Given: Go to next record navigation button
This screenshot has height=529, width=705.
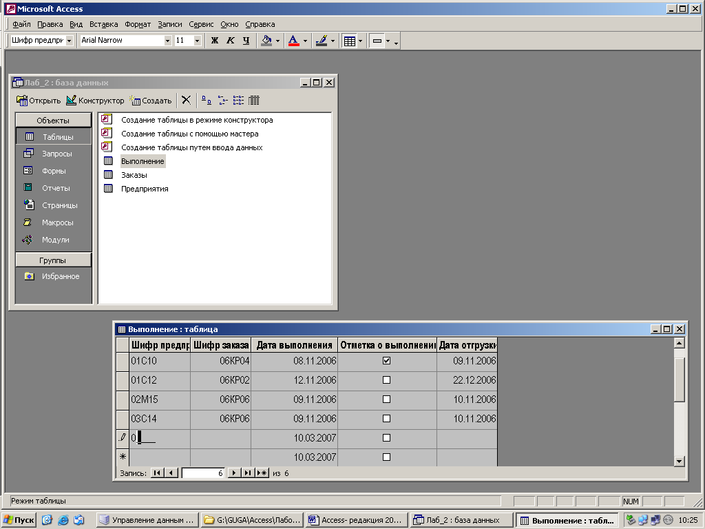Looking at the screenshot, I should (234, 473).
